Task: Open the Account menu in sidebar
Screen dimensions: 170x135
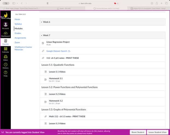Action: (x=5, y=25)
